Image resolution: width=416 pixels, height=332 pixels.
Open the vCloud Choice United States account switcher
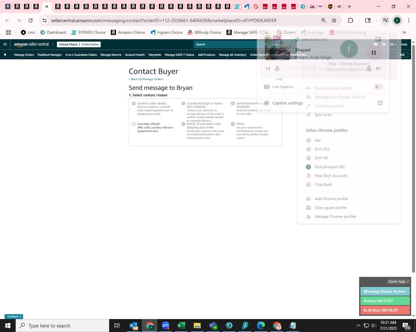79,44
